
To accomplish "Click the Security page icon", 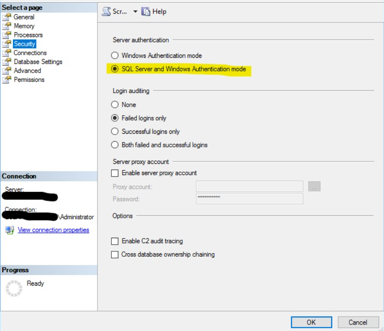I will (7, 44).
